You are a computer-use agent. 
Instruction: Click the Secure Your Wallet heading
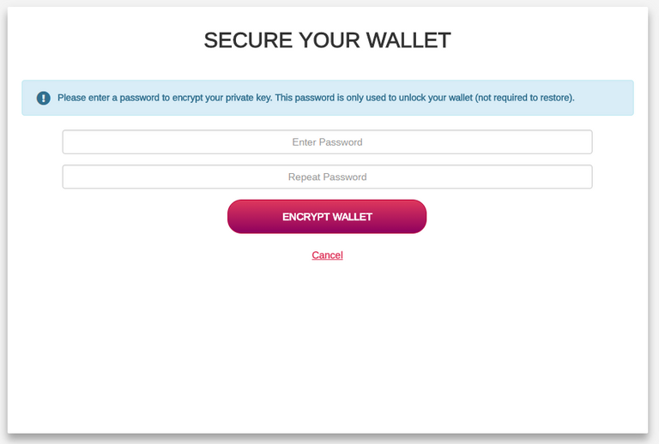pyautogui.click(x=327, y=40)
